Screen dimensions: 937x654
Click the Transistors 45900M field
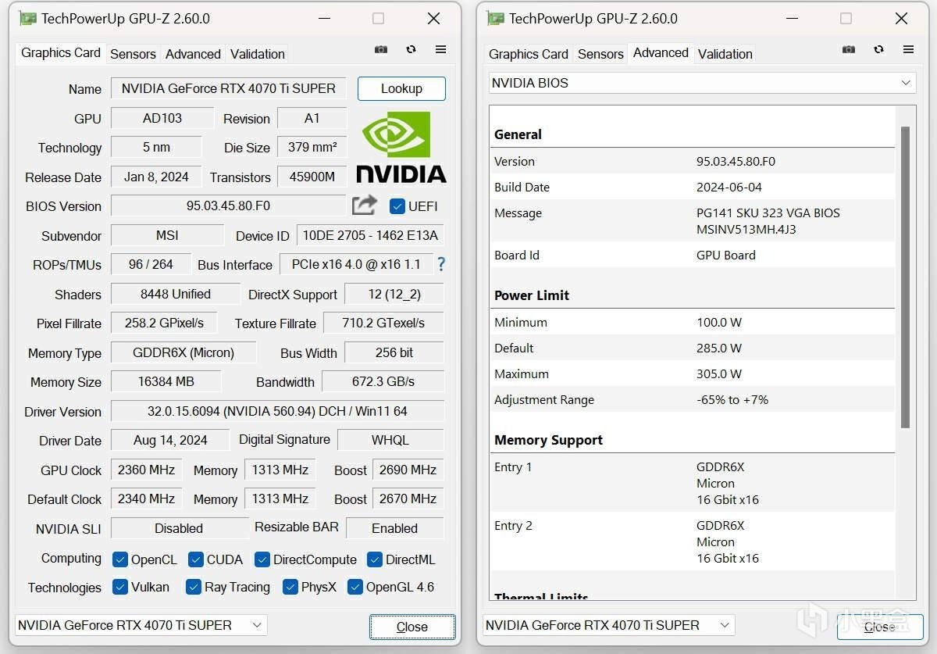(312, 177)
